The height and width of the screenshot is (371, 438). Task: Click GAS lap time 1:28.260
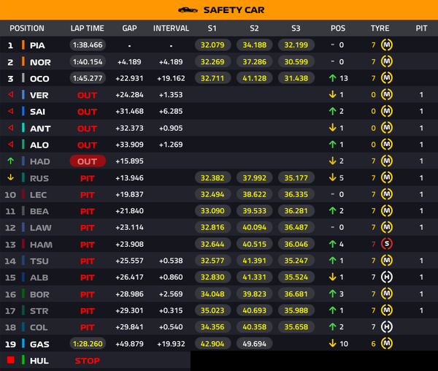tap(88, 344)
